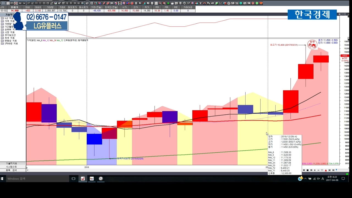Click the house icon in toolbar
Image resolution: width=352 pixels, height=198 pixels.
156,3
